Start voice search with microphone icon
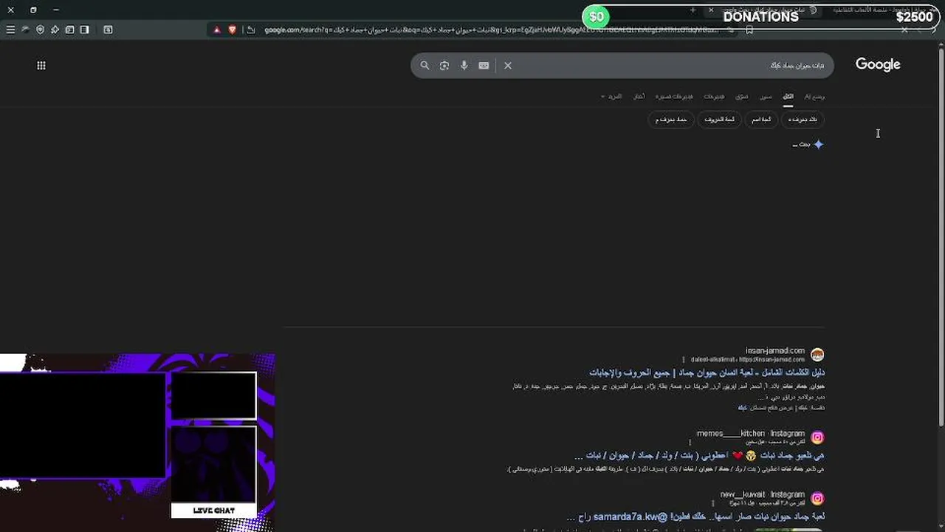945x532 pixels. (x=464, y=65)
